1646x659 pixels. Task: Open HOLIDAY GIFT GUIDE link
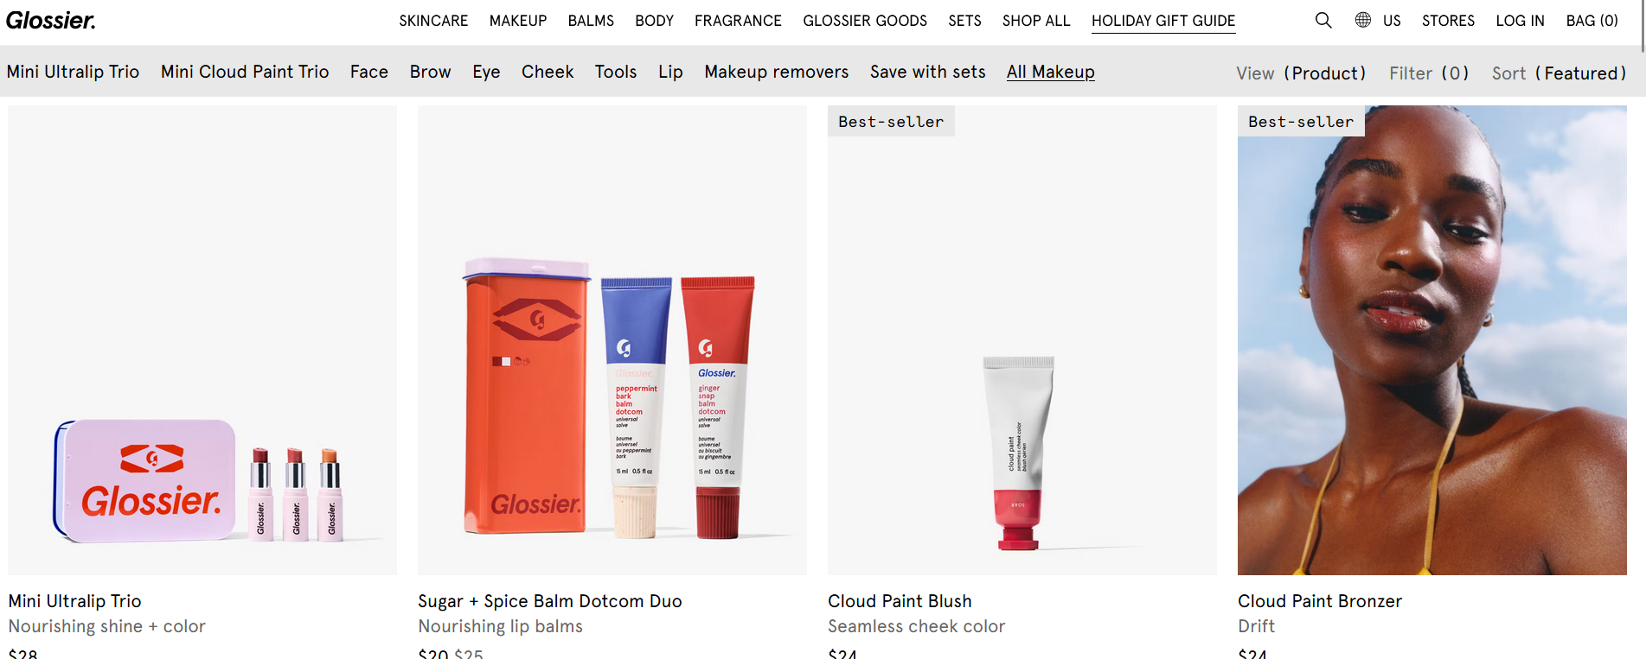1163,21
